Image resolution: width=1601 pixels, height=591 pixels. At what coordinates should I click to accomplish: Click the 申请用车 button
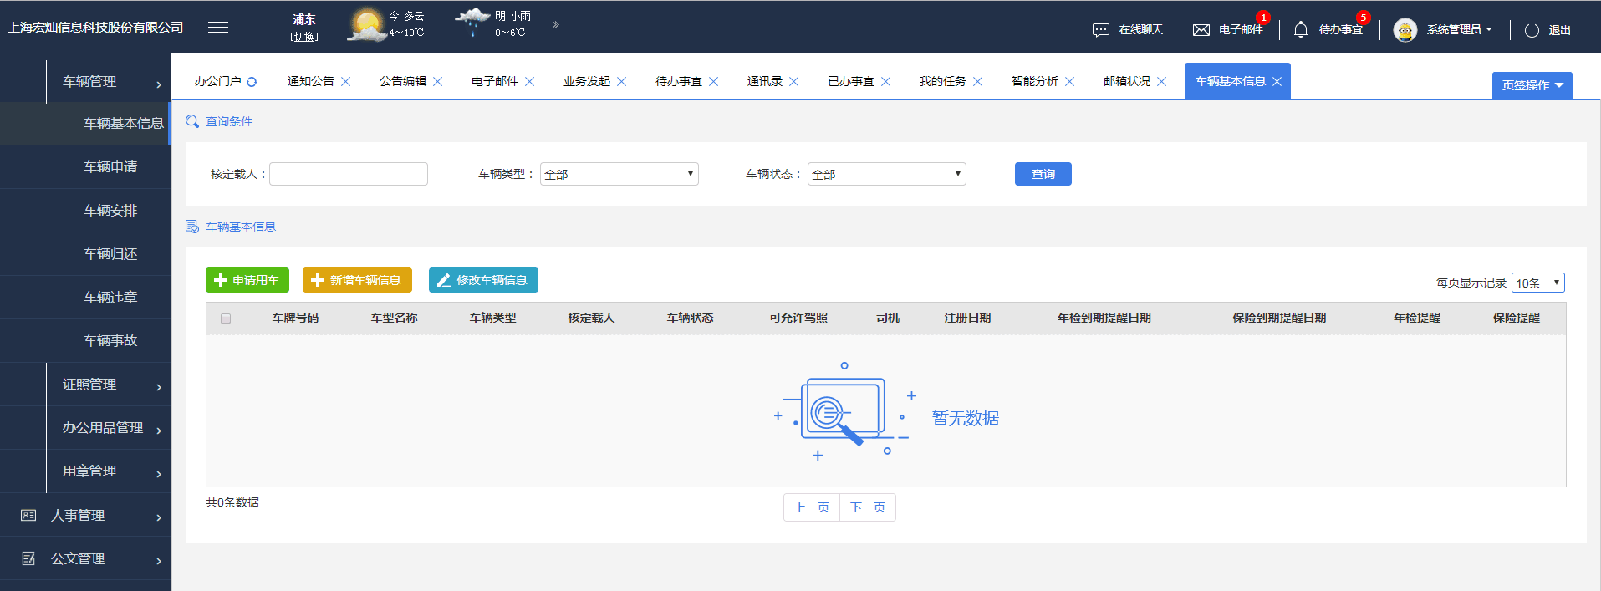[x=247, y=280]
